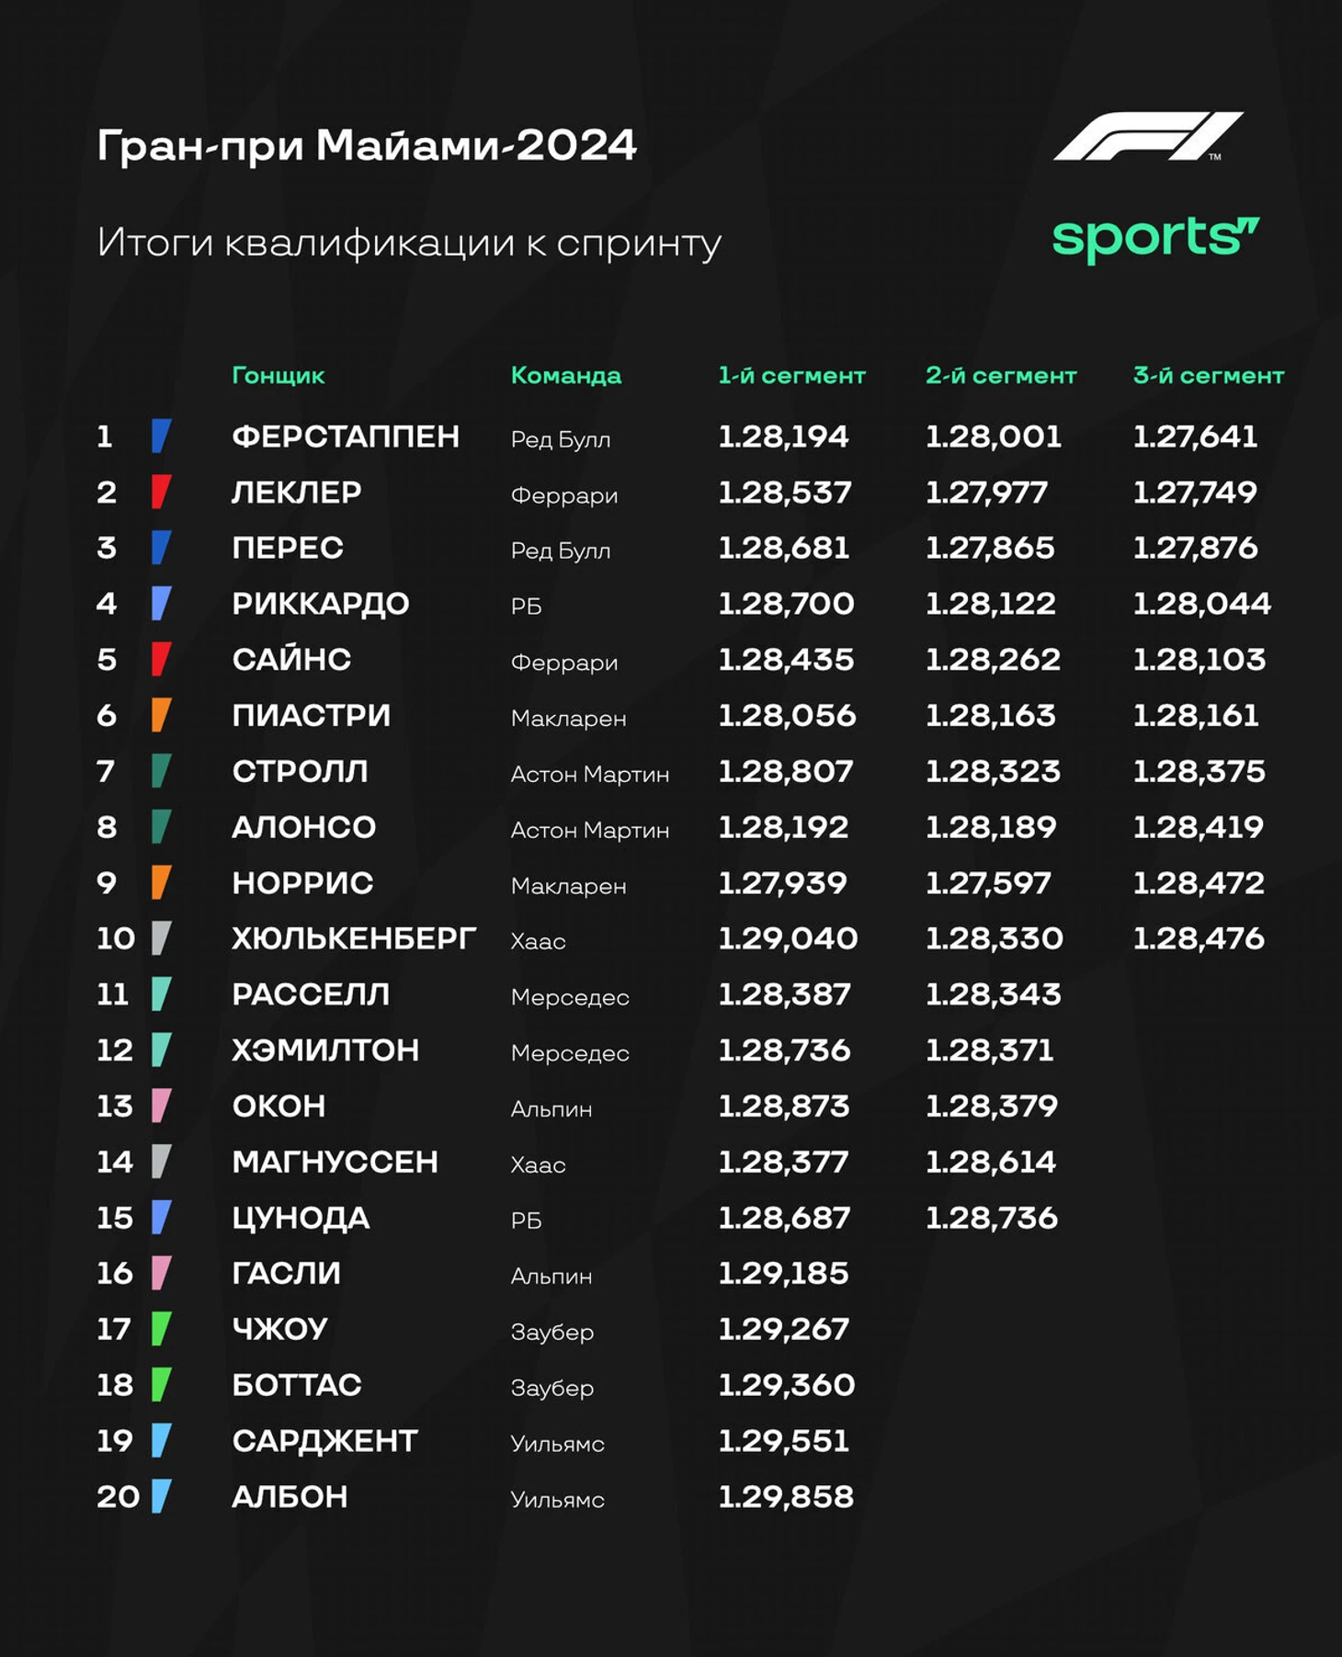This screenshot has width=1342, height=1657.
Task: Click Stroll's dark green Aston Martin marker
Action: click(x=162, y=771)
